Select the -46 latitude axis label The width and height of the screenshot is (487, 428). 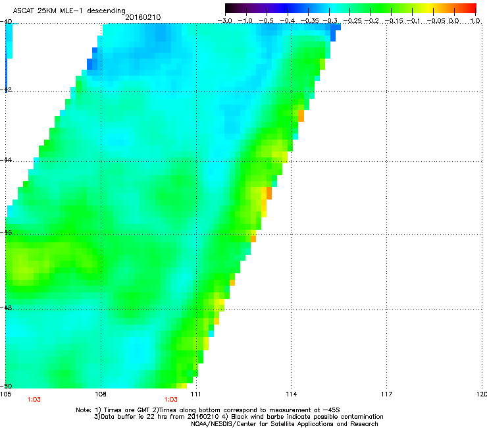coord(6,232)
